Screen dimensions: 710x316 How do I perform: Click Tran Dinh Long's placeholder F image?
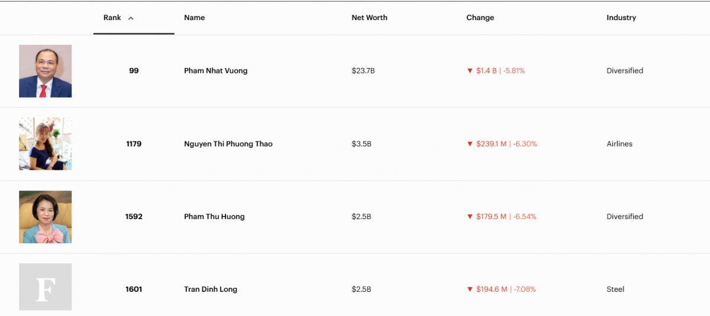tap(45, 287)
